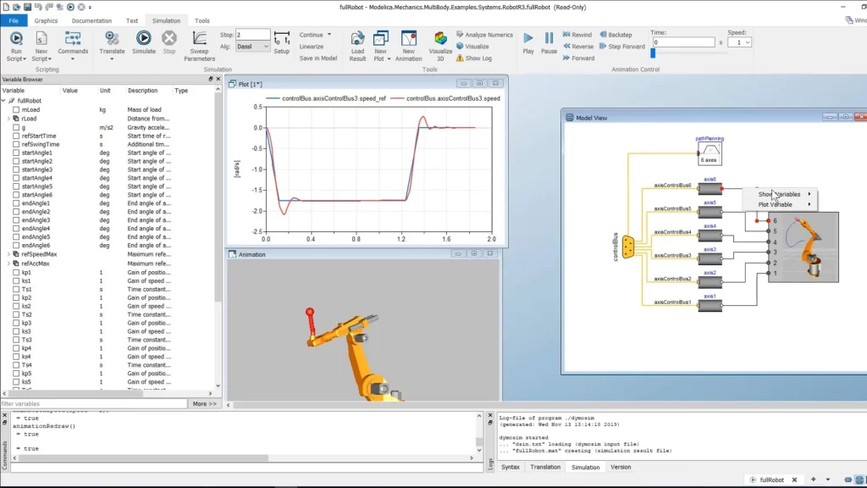Image resolution: width=867 pixels, height=488 pixels.
Task: Open the Alg Dassl dropdown
Action: pyautogui.click(x=252, y=47)
